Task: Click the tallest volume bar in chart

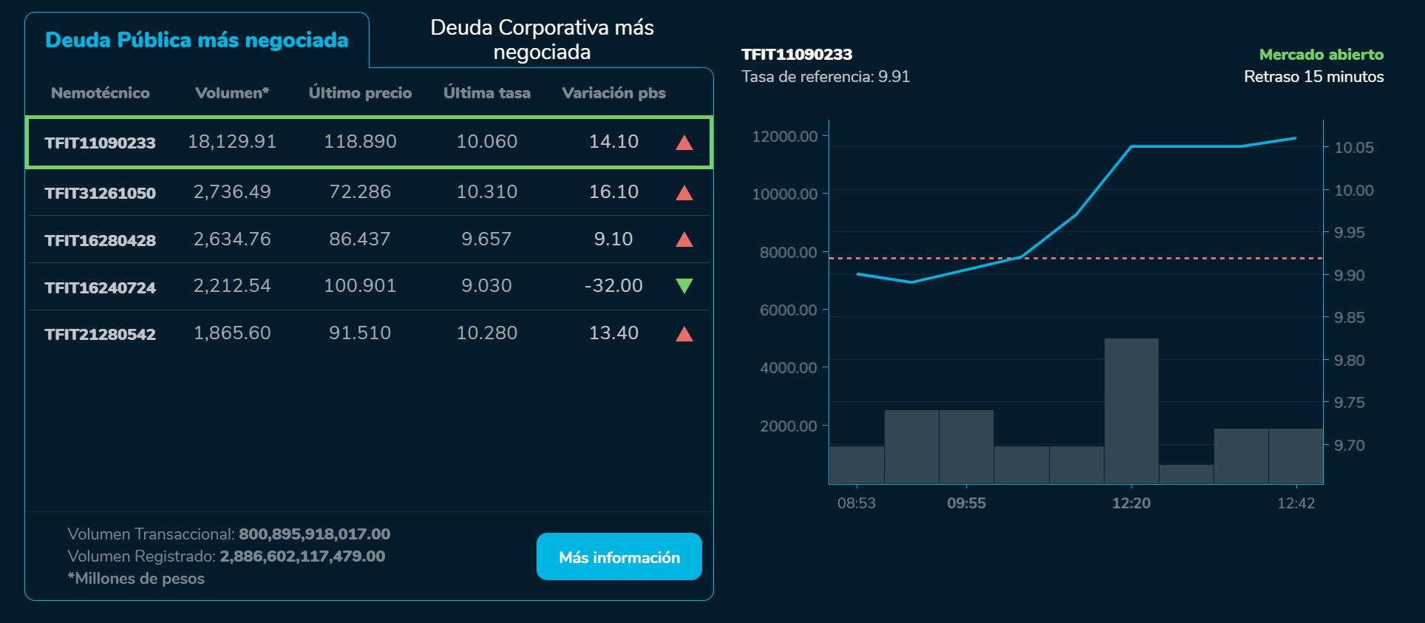Action: (1131, 410)
